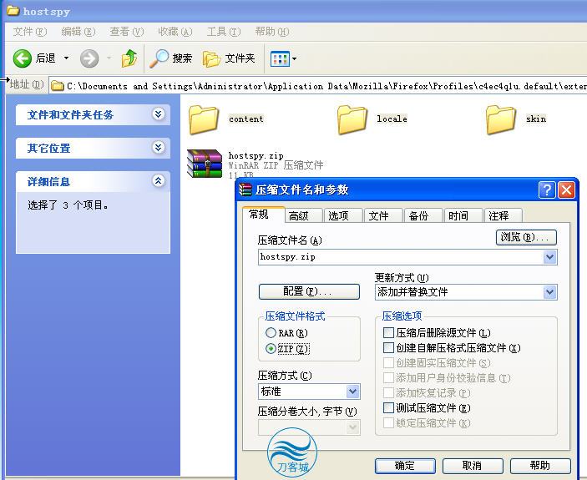The width and height of the screenshot is (587, 480).
Task: Click the grey Forward arrow button
Action: click(89, 58)
